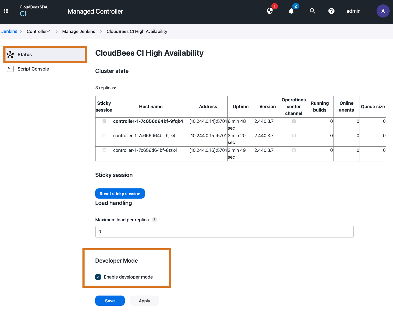Open help via the question mark icon
The height and width of the screenshot is (312, 393).
tap(331, 11)
